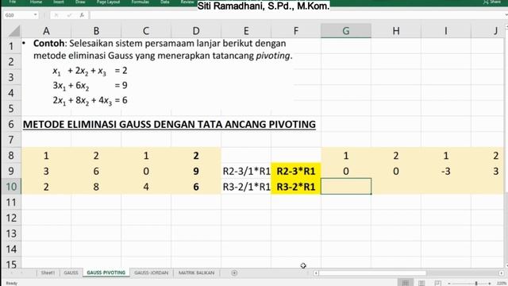
Task: Select column H header
Action: 396,31
